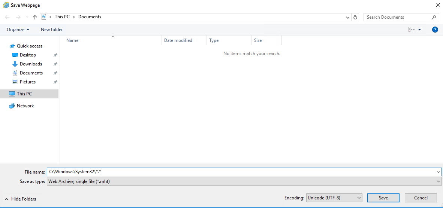Viewport: 443px width, 208px height.
Task: Select Desktop in Quick access
Action: [x=28, y=55]
